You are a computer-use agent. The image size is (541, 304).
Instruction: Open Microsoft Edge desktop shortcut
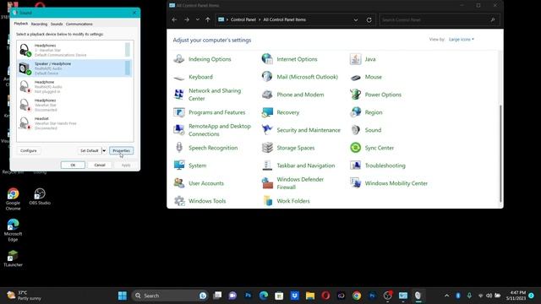(14, 230)
